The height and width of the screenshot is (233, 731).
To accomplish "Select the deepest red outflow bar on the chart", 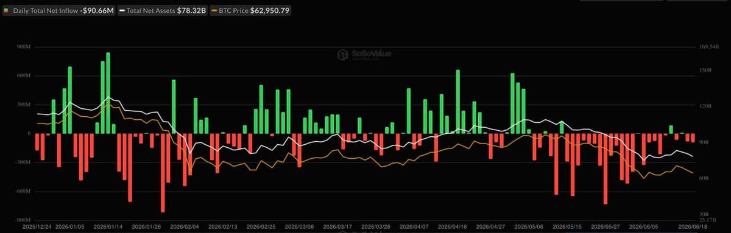I will 163,173.
